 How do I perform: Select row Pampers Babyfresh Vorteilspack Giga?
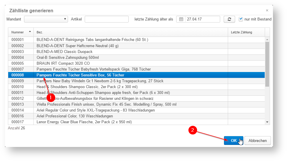(x=136, y=69)
